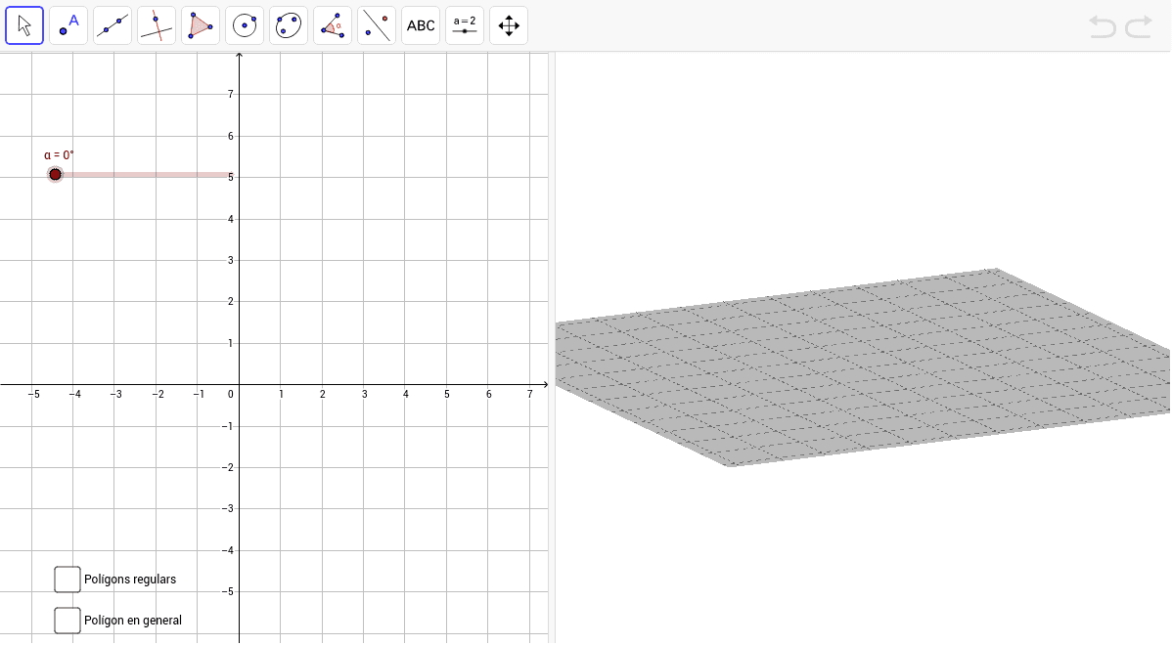
Task: Click the Undo arrow
Action: coord(1102,27)
